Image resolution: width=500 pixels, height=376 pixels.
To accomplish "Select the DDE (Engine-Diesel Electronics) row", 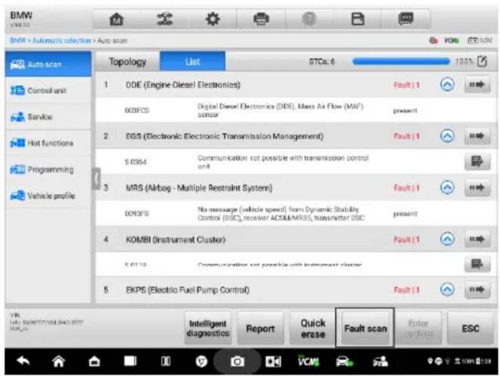I will pyautogui.click(x=296, y=85).
